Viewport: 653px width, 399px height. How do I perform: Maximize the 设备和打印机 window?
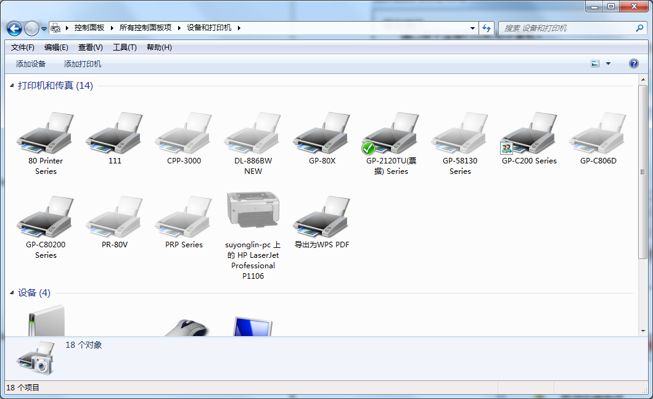click(x=611, y=6)
